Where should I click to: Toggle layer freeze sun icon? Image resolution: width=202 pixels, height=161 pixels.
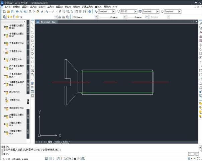[x=11, y=17]
